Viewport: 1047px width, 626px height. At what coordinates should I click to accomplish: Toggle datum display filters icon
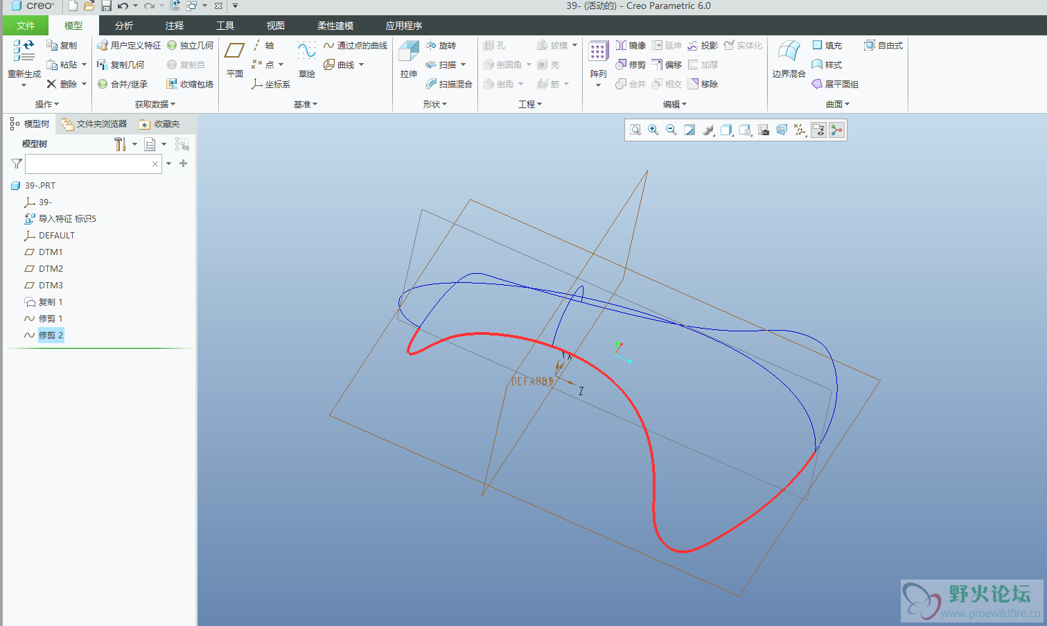point(800,130)
